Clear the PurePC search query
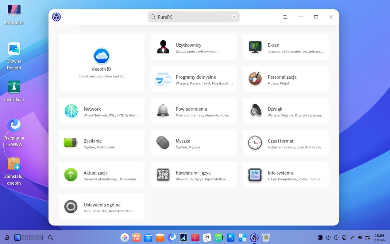Image resolution: width=390 pixels, height=244 pixels. pos(234,17)
